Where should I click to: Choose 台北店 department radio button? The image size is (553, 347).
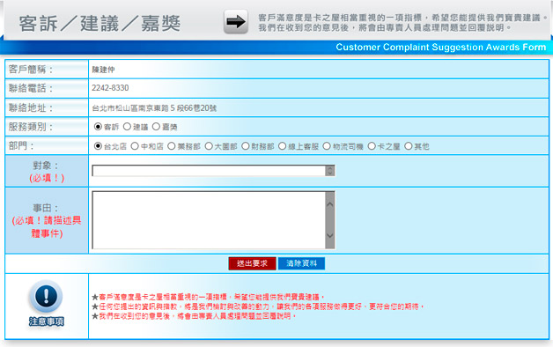pos(98,146)
